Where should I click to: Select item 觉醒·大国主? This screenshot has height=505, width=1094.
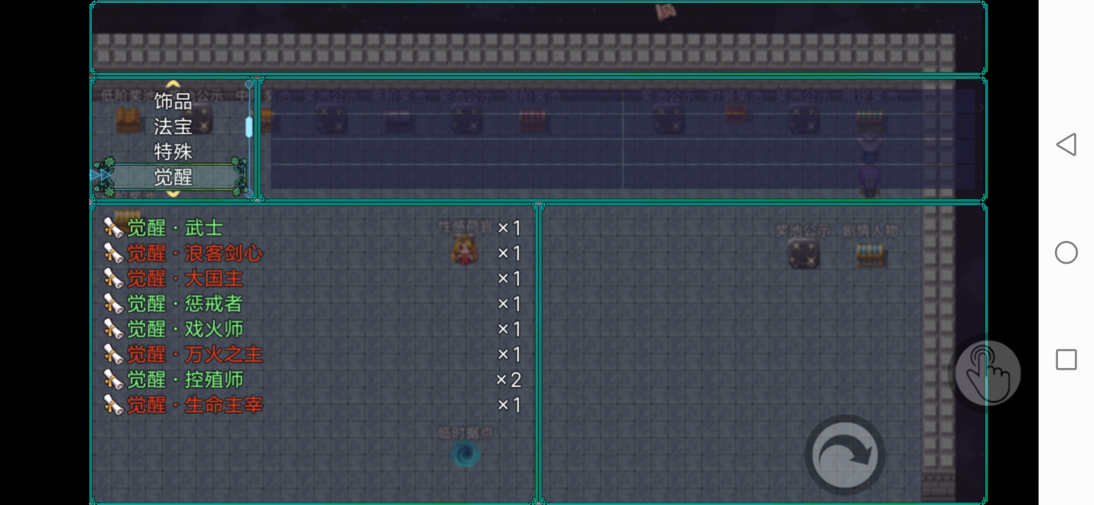point(312,279)
